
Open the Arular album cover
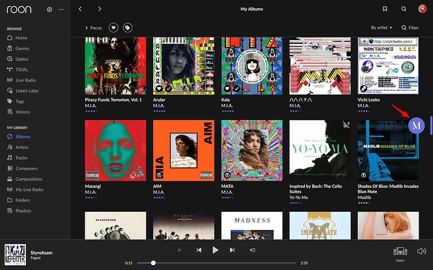184,66
